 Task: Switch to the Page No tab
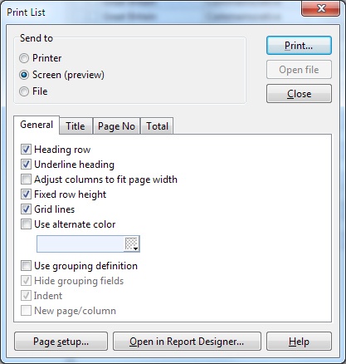(116, 126)
